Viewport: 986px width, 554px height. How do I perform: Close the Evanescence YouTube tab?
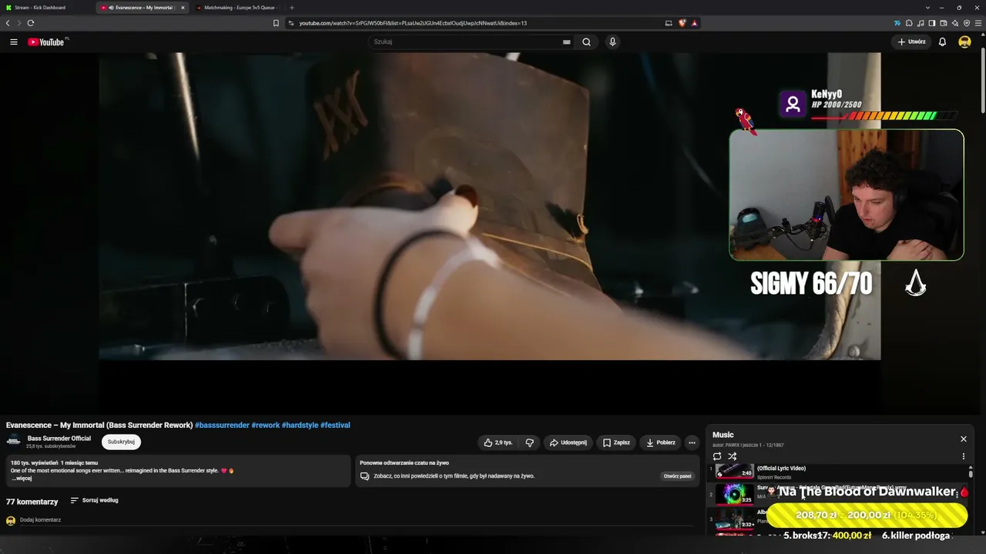click(183, 8)
